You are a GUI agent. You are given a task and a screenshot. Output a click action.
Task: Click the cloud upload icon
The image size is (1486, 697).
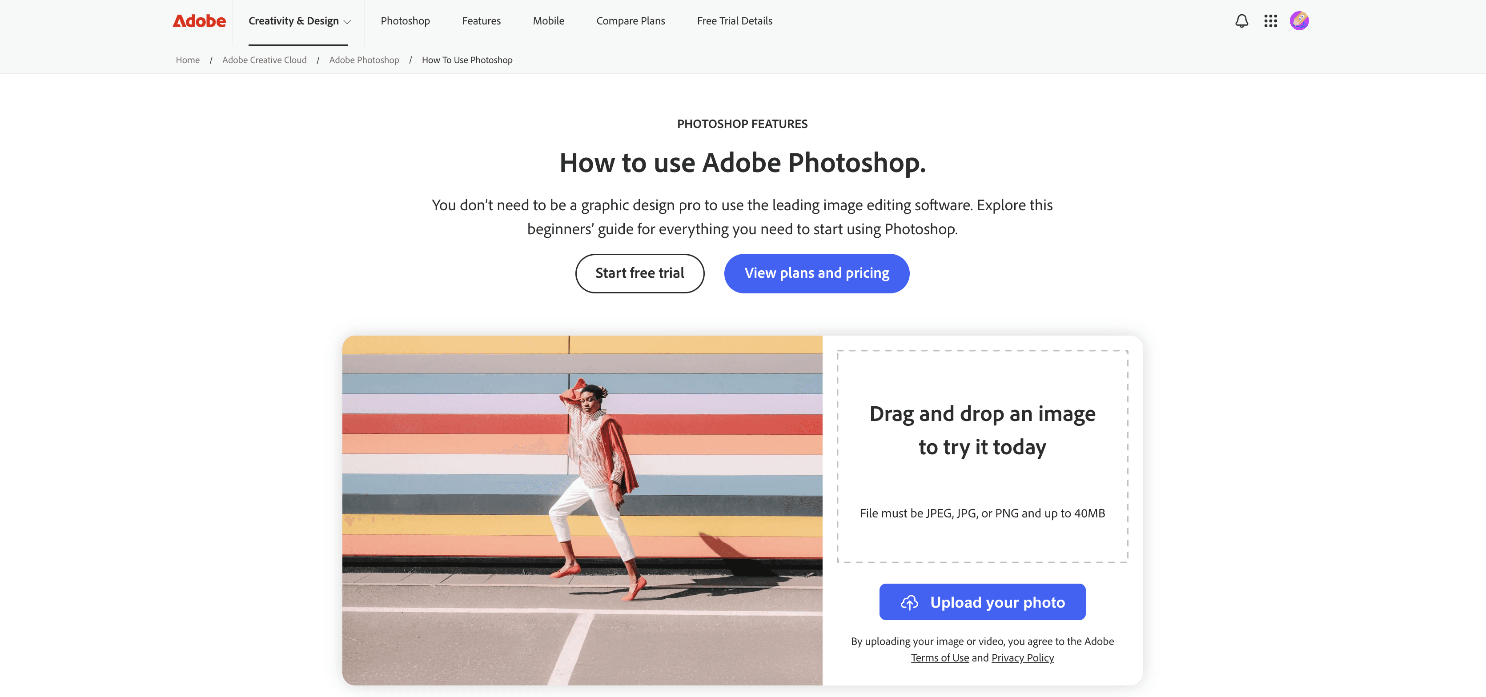(909, 602)
